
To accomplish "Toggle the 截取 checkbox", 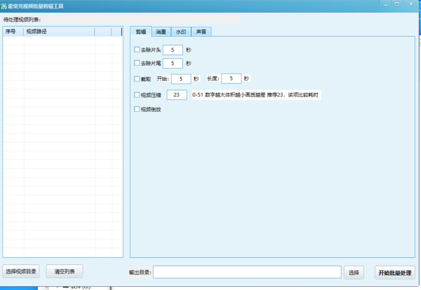I will (x=137, y=79).
